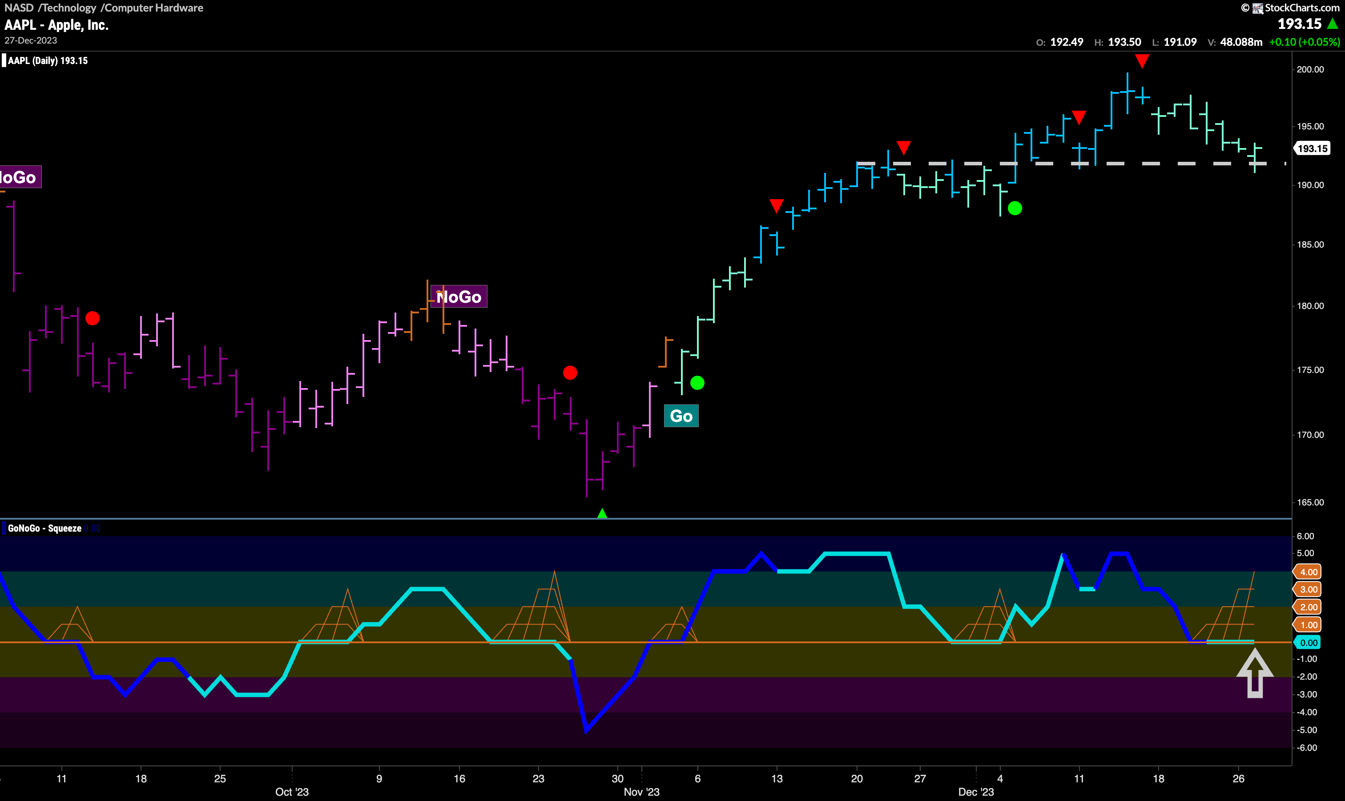Click the 30 date label on time axis
This screenshot has width=1345, height=801.
617,778
